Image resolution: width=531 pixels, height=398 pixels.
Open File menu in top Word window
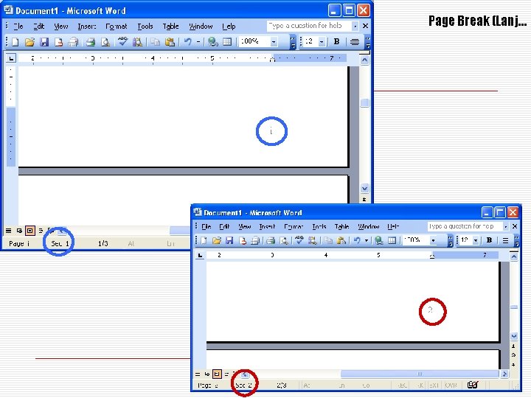(x=18, y=26)
